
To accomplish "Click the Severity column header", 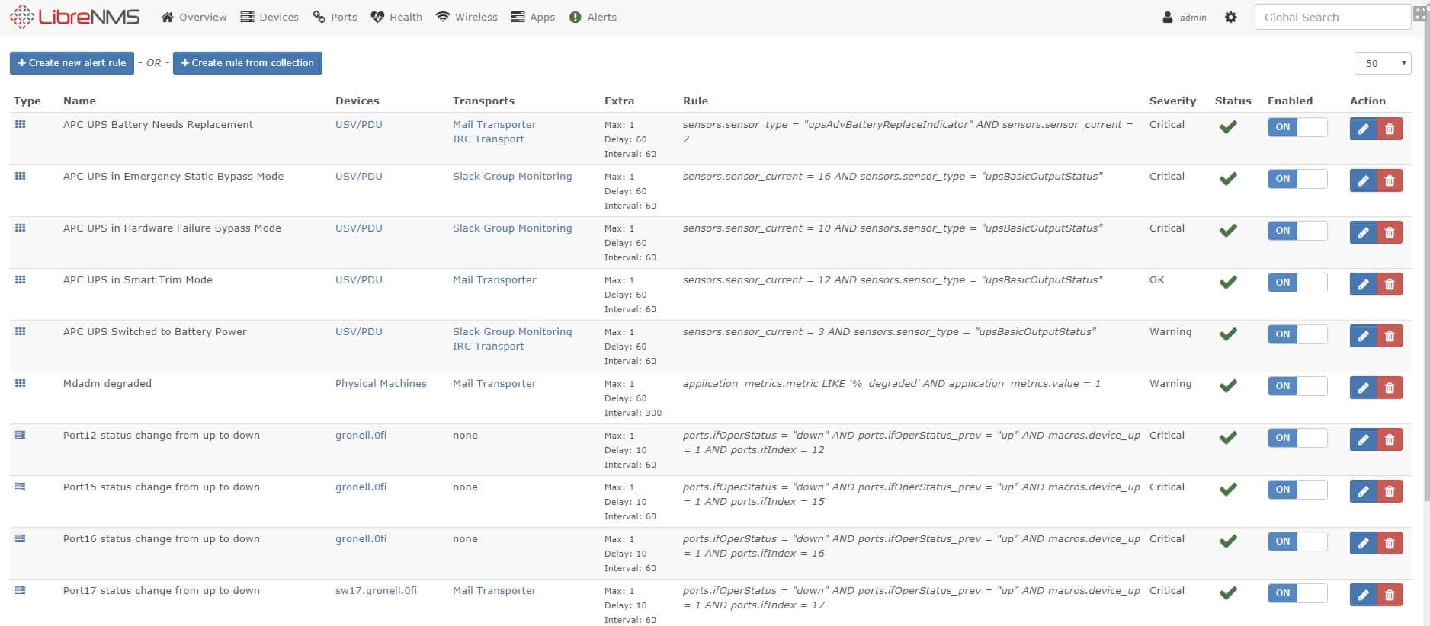I will pyautogui.click(x=1172, y=101).
